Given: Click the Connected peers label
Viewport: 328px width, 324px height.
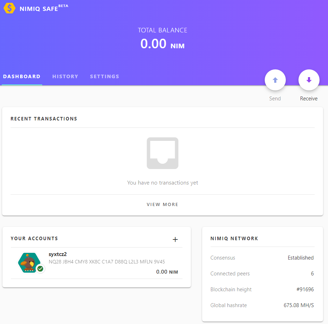Looking at the screenshot, I should coord(230,274).
